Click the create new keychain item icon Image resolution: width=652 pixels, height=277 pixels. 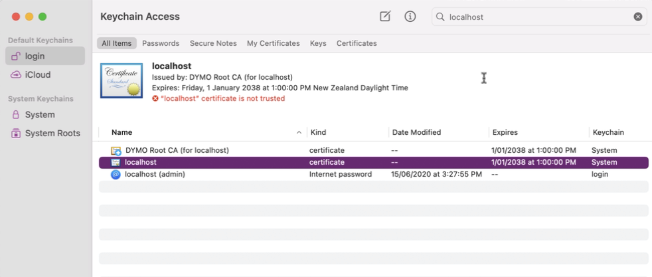[x=385, y=17]
